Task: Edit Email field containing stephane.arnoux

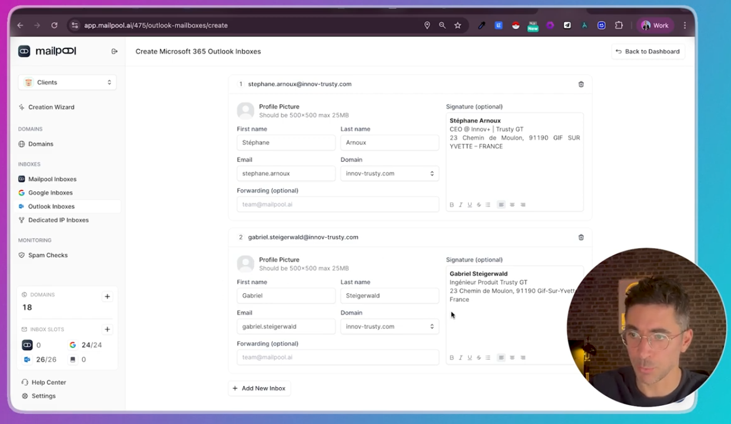Action: (286, 174)
